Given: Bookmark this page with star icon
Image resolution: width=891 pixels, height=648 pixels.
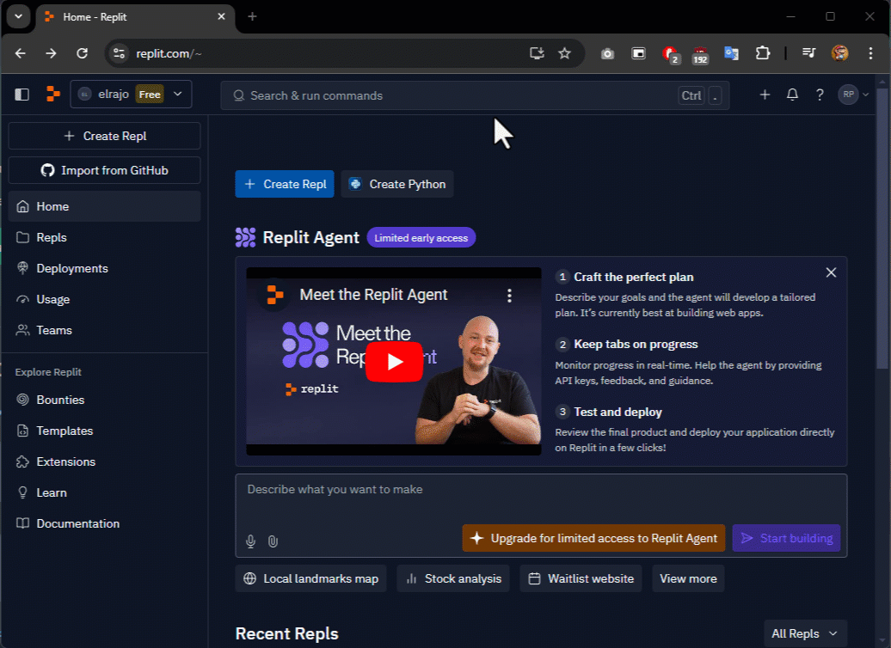Looking at the screenshot, I should click(x=564, y=53).
